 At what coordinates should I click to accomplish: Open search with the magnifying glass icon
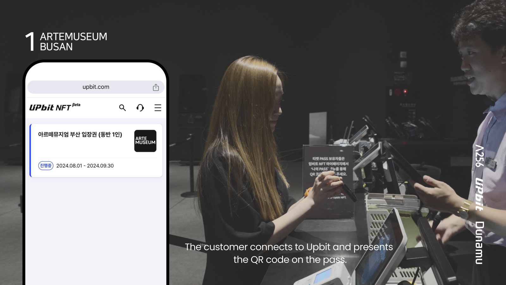point(122,108)
